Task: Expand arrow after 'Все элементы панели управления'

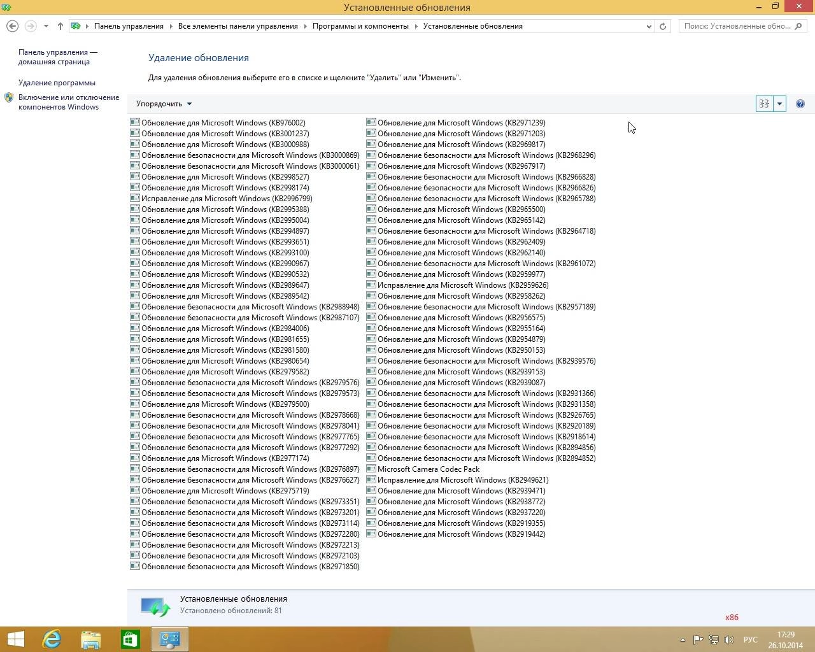Action: pyautogui.click(x=305, y=26)
